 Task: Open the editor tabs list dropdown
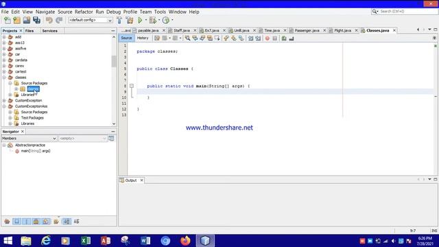[429, 30]
